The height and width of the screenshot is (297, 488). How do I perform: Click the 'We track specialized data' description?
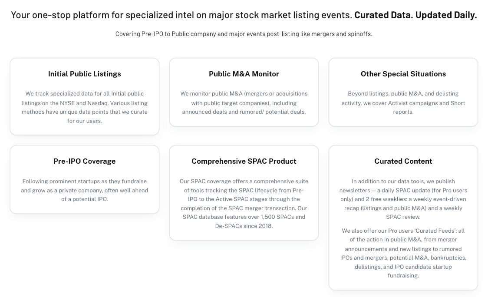pyautogui.click(x=84, y=107)
